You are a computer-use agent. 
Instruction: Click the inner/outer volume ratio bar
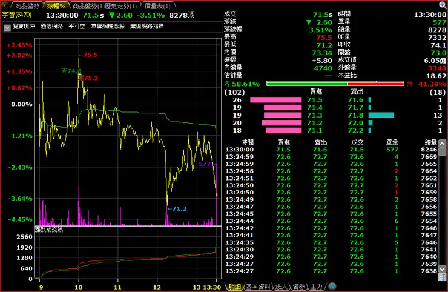tap(335, 84)
